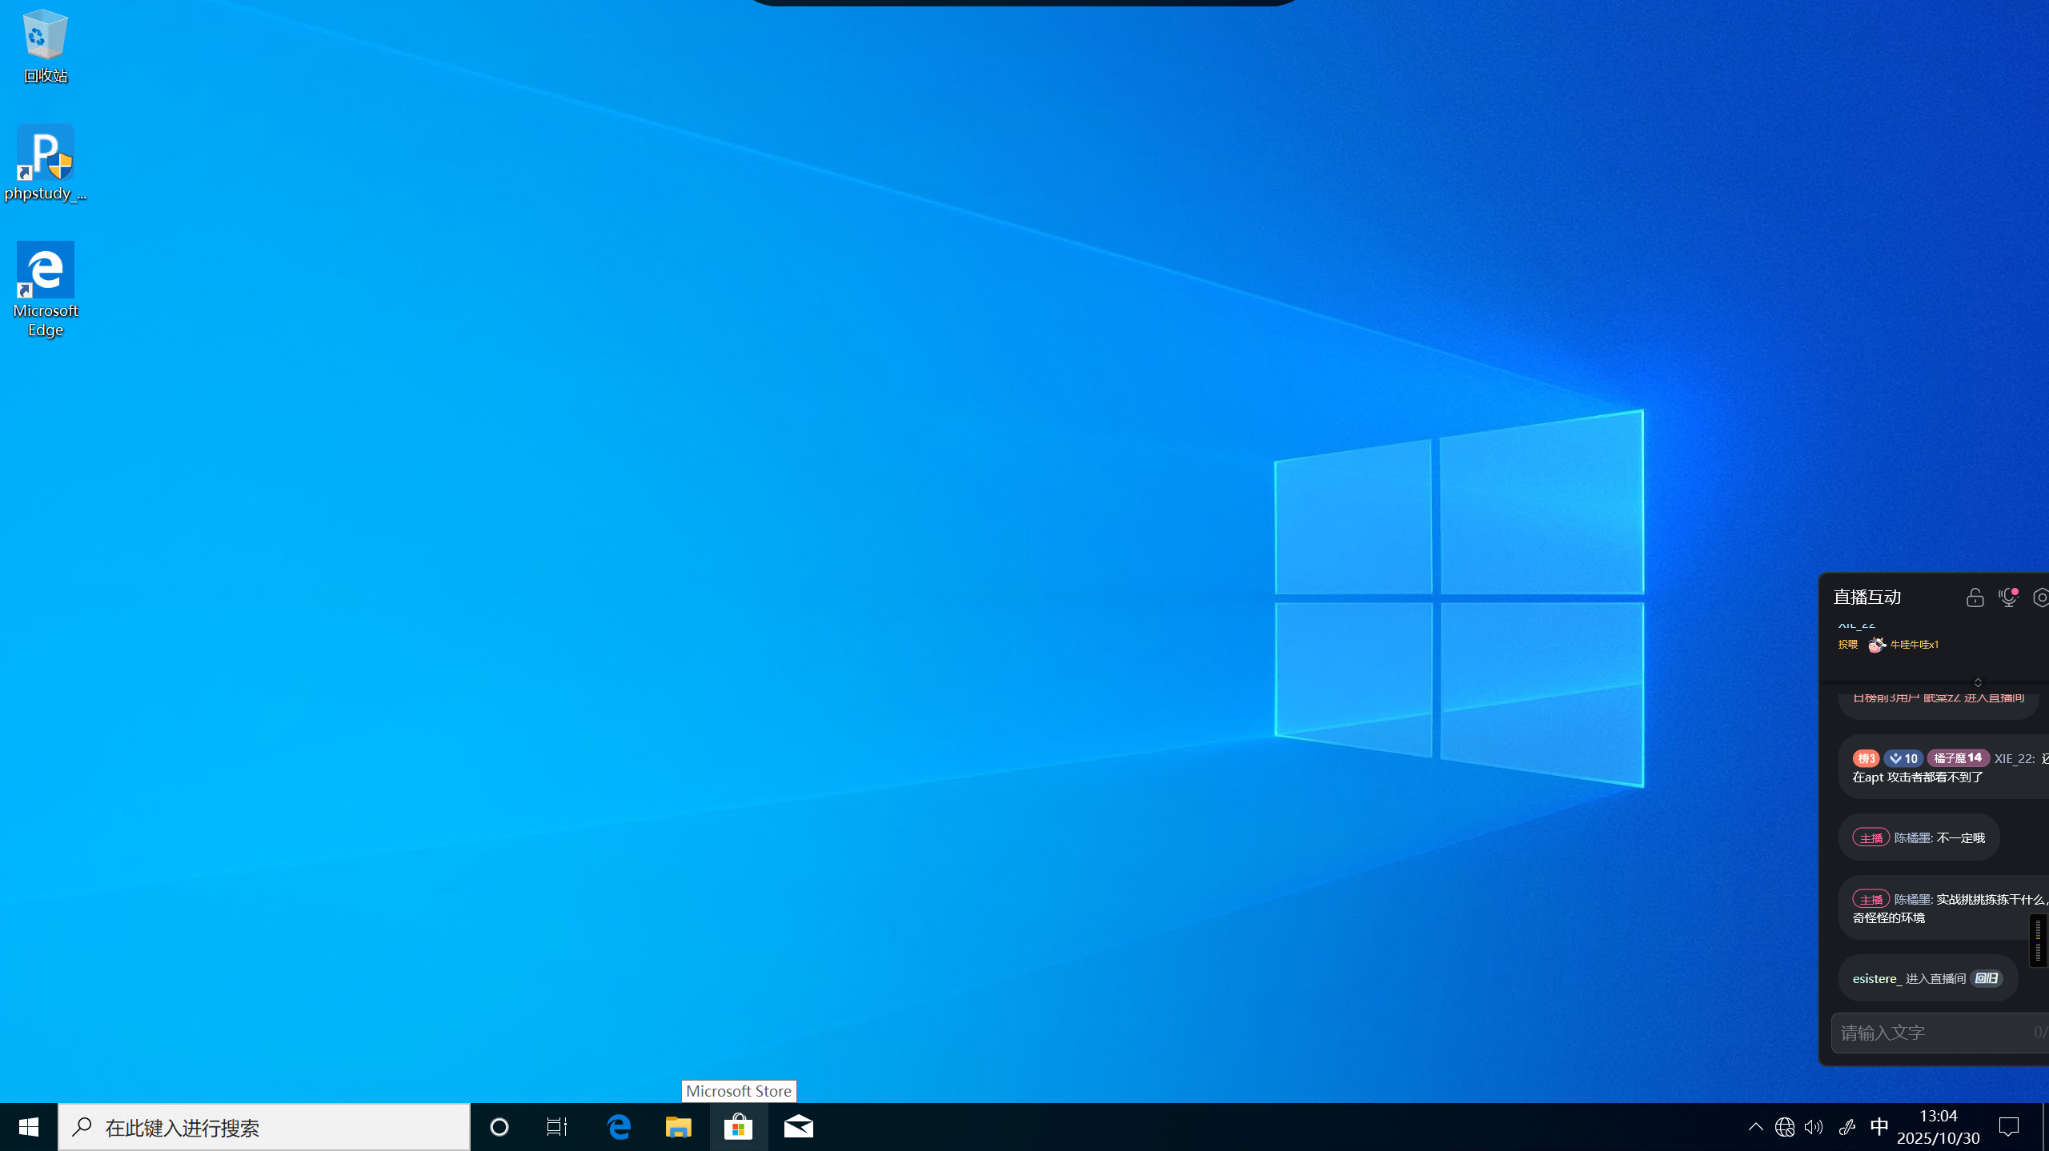Open File Explorer from the taskbar
Viewport: 2049px width, 1151px height.
point(679,1127)
